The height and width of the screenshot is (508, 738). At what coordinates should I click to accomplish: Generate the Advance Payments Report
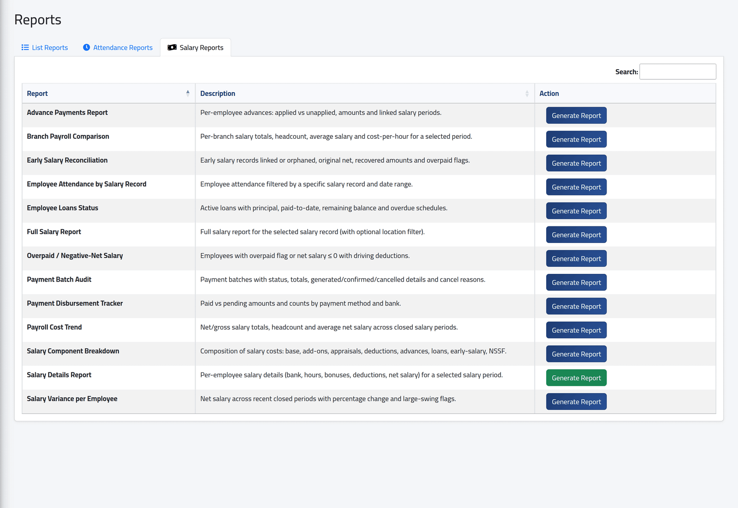(576, 116)
